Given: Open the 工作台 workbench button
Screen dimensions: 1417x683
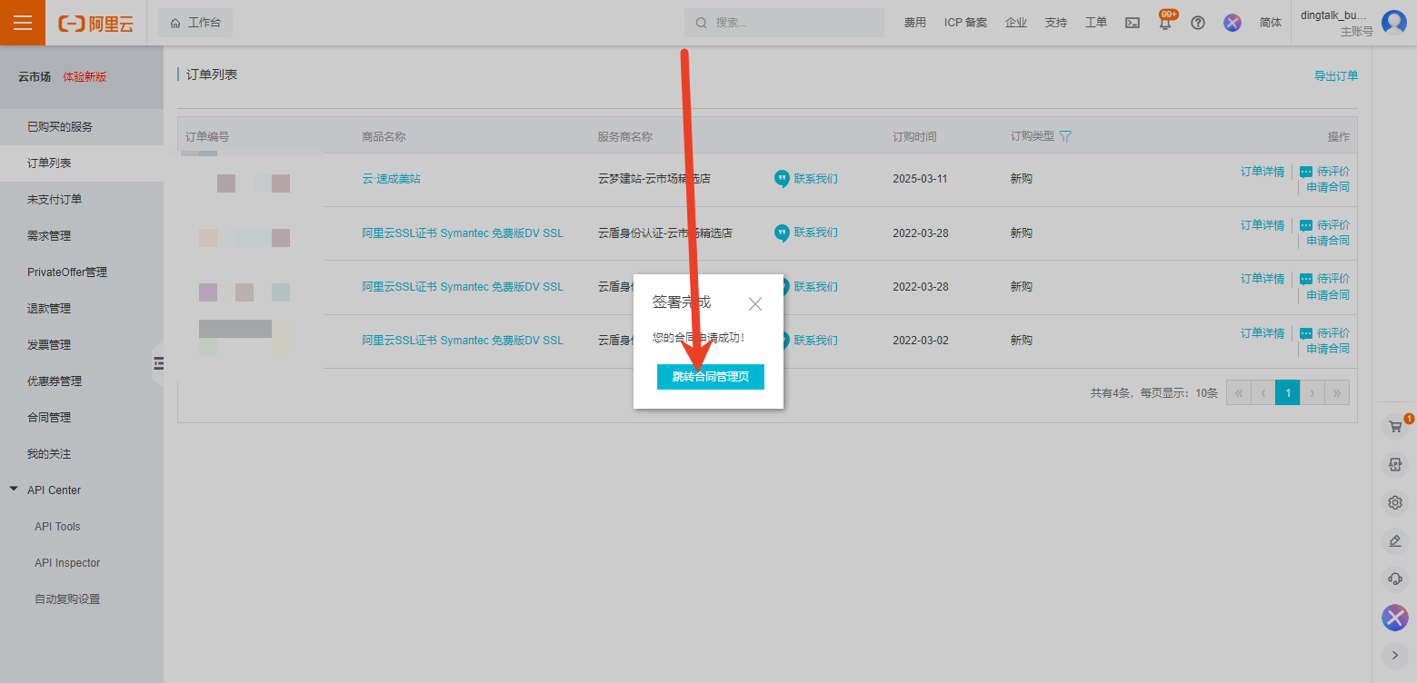Looking at the screenshot, I should [195, 23].
